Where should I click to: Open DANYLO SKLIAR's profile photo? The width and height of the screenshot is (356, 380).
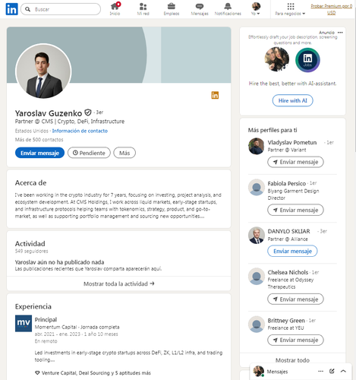[x=257, y=235]
